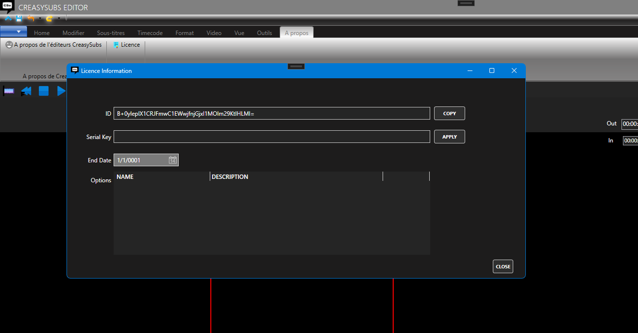Click the End Date field
The height and width of the screenshot is (333, 638).
(146, 160)
